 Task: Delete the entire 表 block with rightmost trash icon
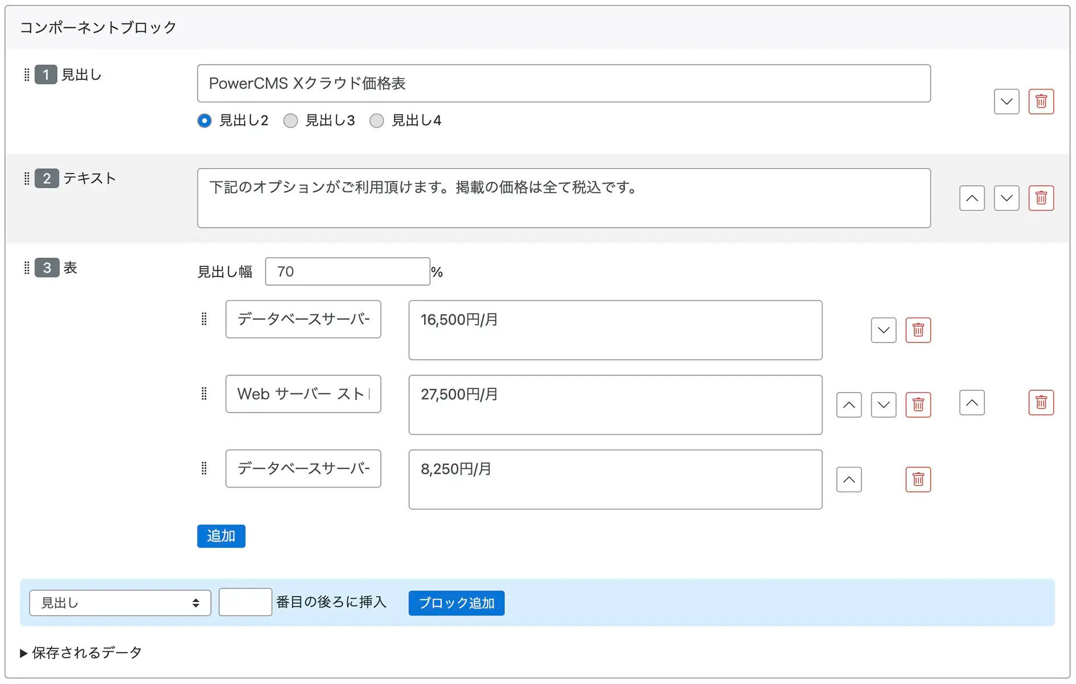point(1041,402)
